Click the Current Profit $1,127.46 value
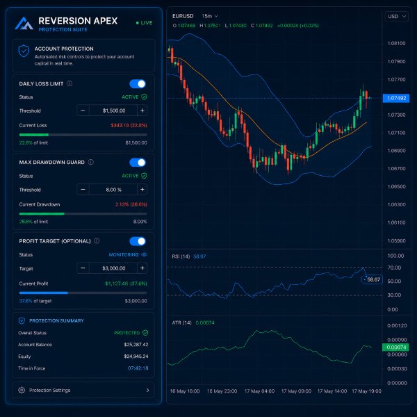Viewport: 417px width, 417px height. coord(126,284)
